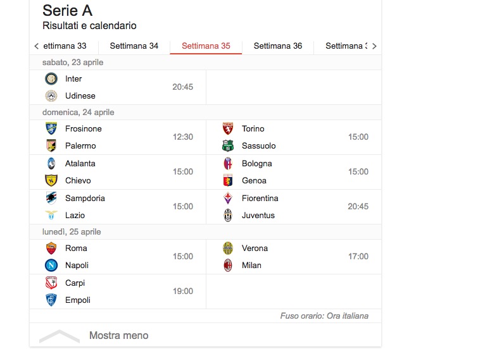
Task: Click the Juventus team crest
Action: pyautogui.click(x=228, y=216)
